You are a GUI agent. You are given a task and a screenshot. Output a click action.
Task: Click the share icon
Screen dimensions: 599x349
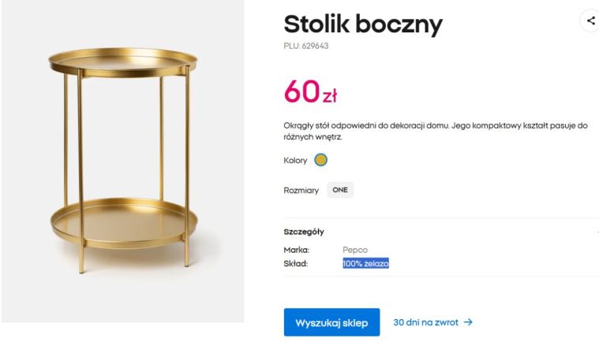click(590, 21)
